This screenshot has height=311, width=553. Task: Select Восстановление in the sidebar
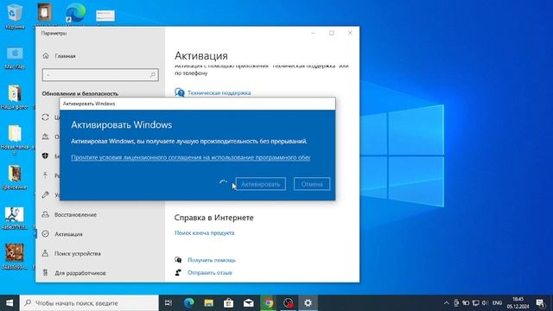click(75, 214)
